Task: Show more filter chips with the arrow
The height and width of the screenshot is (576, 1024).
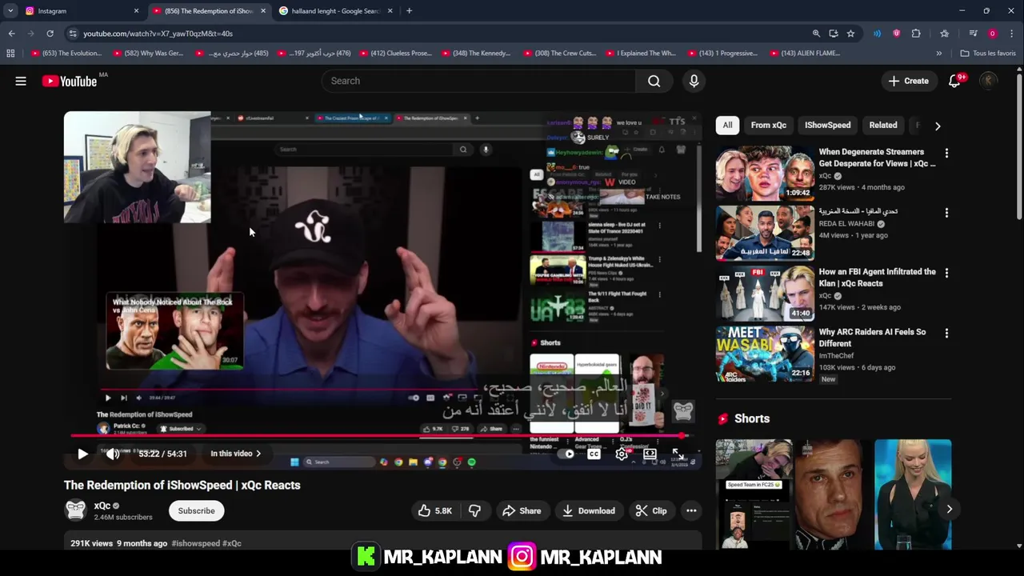Action: coord(938,126)
